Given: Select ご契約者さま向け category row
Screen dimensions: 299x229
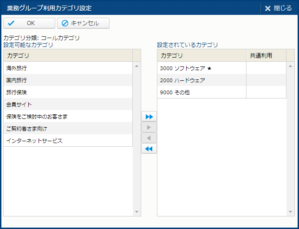Looking at the screenshot, I should coord(68,128).
